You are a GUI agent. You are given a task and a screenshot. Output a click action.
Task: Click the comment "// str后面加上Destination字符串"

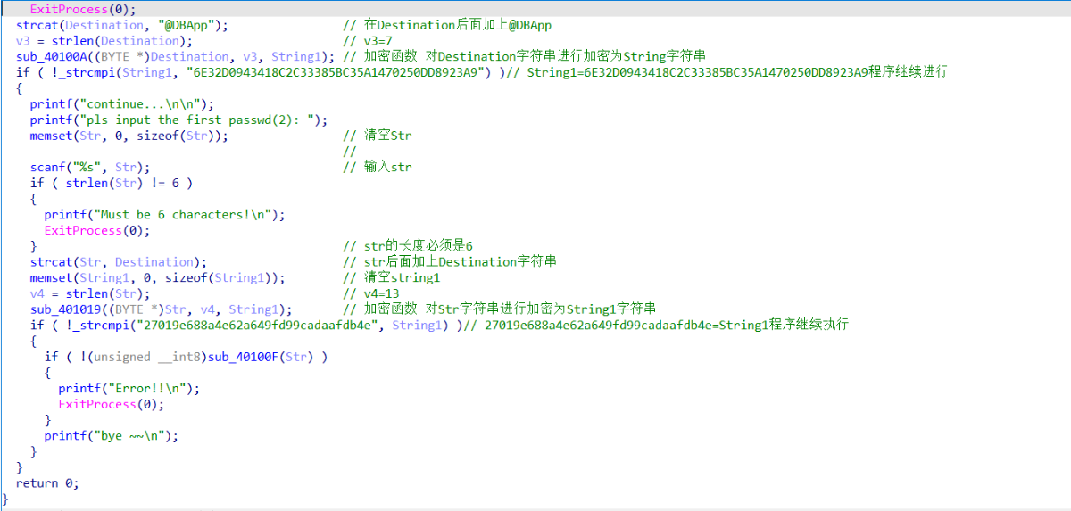(450, 262)
